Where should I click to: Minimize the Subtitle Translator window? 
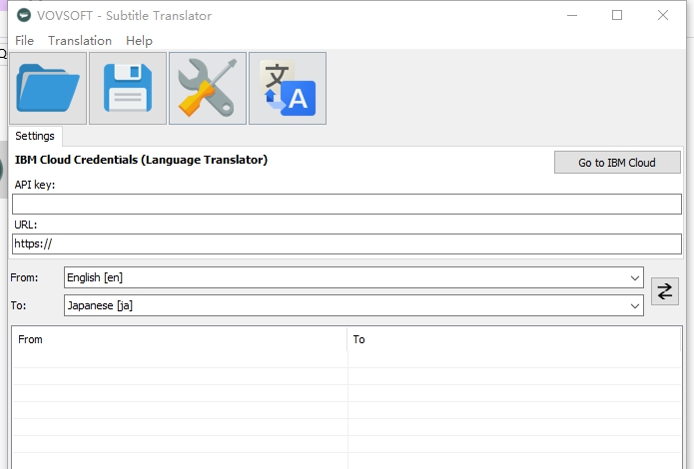point(572,16)
